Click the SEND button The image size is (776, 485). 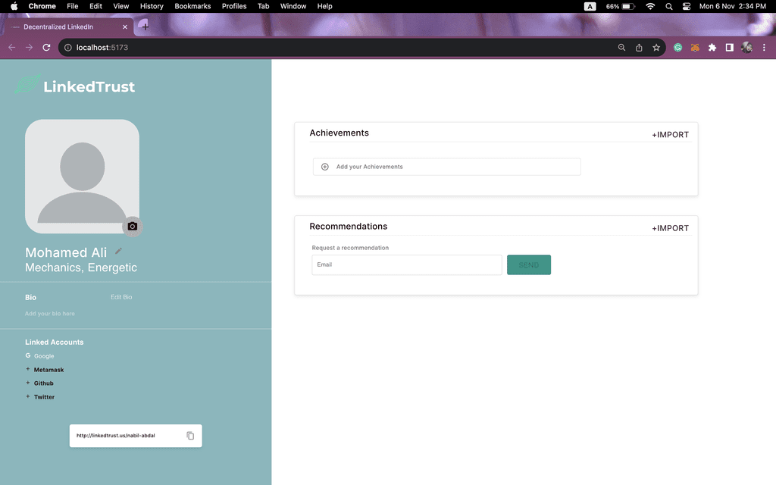528,264
